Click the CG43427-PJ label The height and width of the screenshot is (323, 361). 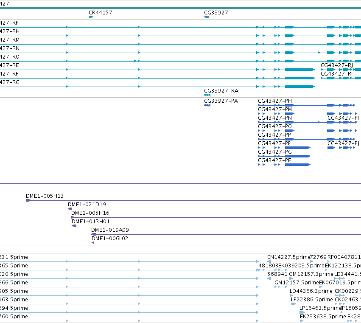(343, 143)
